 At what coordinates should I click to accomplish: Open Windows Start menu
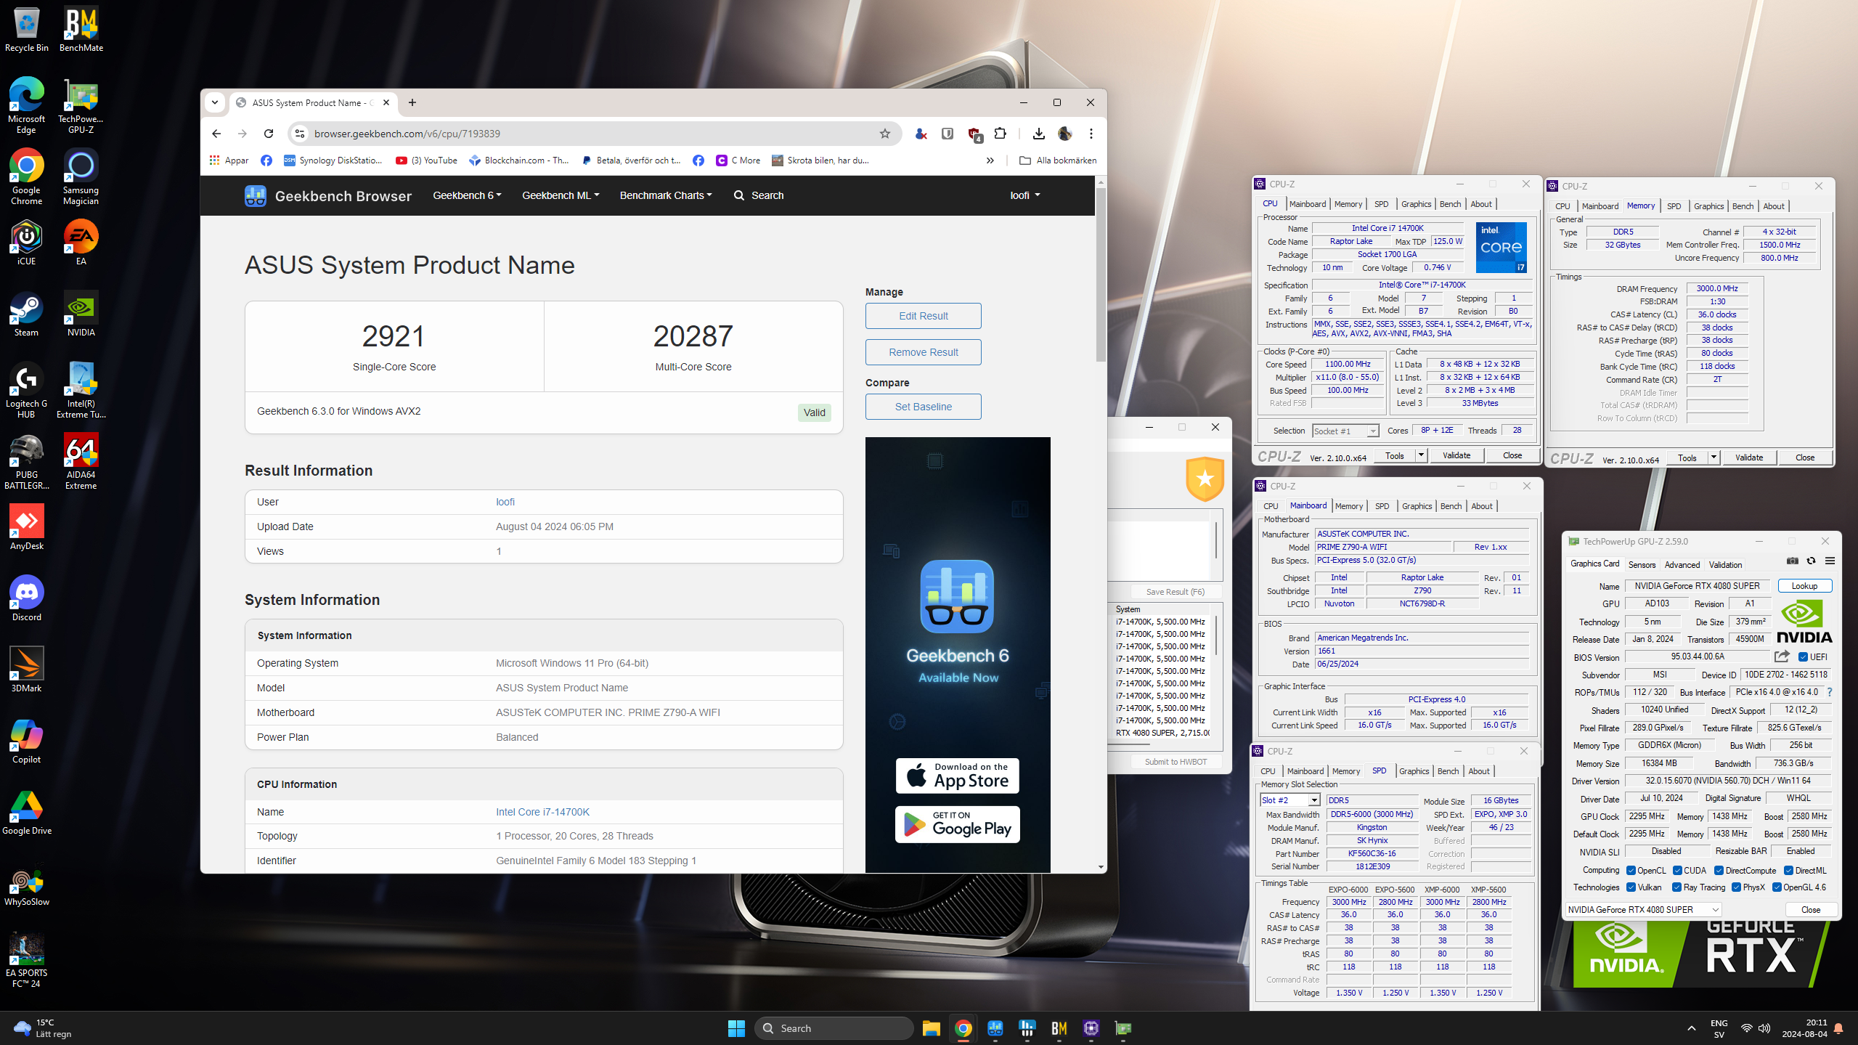click(x=736, y=1028)
